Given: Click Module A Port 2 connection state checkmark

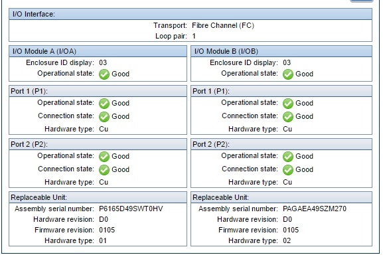Looking at the screenshot, I should pos(104,170).
